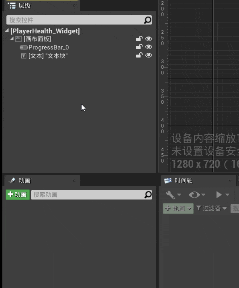Screen dimensions: 239x288
Task: Click the magnifier icon in 搜索动画 field
Action: [148, 195]
